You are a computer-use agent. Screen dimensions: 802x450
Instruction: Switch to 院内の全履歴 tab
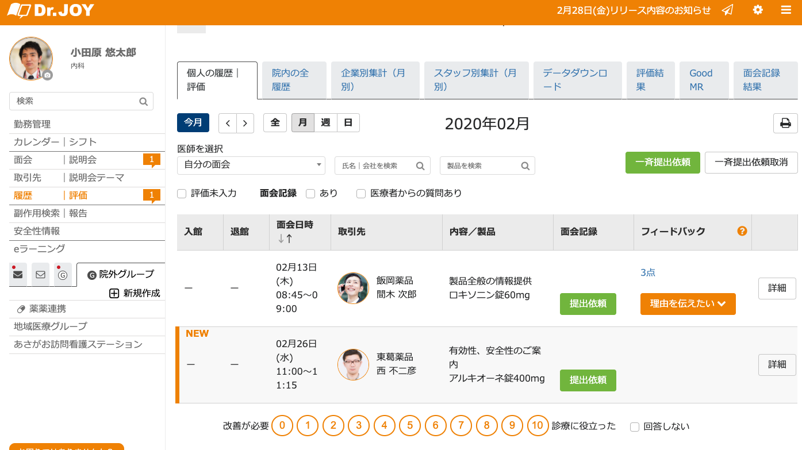point(294,80)
